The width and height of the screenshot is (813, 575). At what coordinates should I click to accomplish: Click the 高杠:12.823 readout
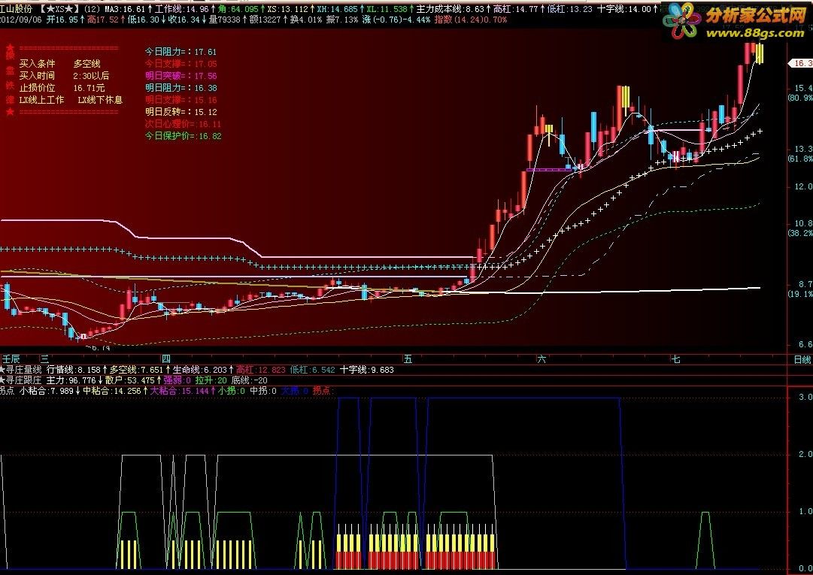coord(261,370)
